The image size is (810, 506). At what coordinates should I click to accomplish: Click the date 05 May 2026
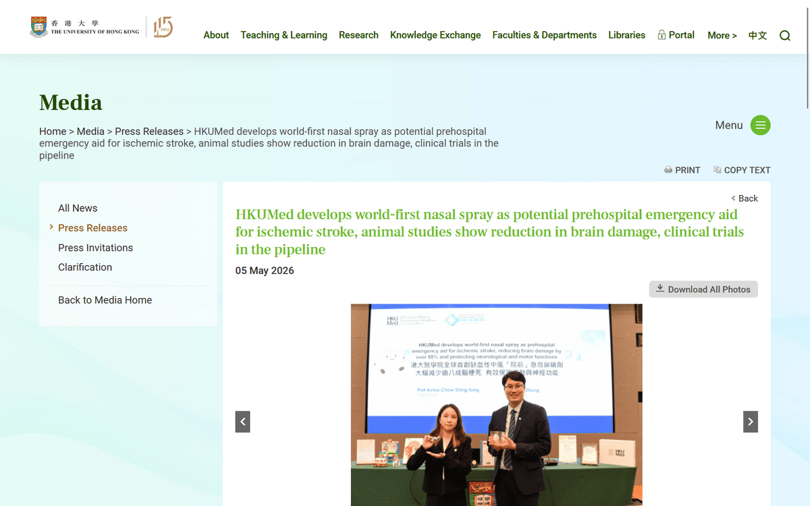[265, 271]
